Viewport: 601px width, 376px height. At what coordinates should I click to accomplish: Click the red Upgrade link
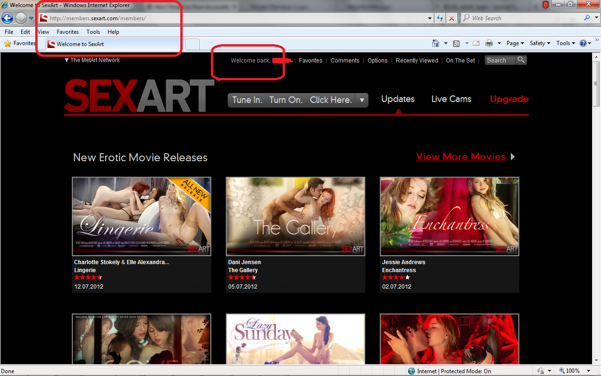pyautogui.click(x=509, y=99)
